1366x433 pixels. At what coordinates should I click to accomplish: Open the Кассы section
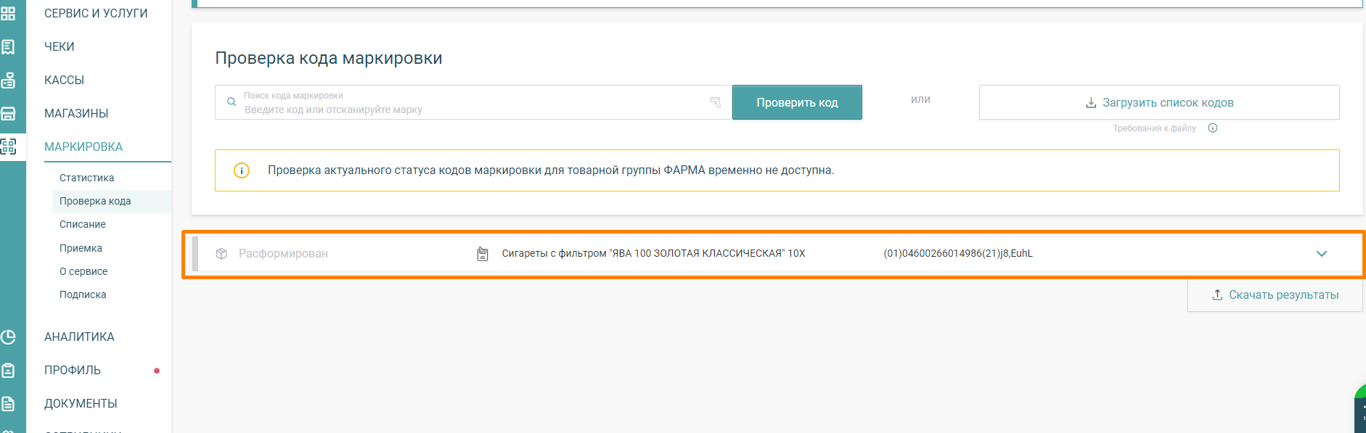tap(65, 80)
